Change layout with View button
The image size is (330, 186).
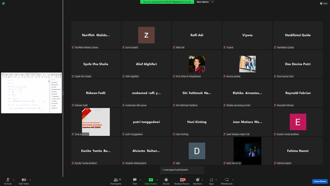tap(324, 4)
